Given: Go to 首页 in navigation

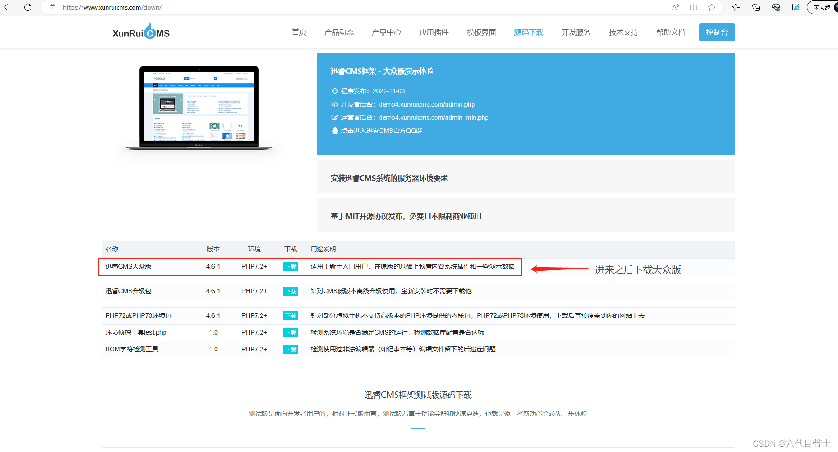Looking at the screenshot, I should [299, 32].
